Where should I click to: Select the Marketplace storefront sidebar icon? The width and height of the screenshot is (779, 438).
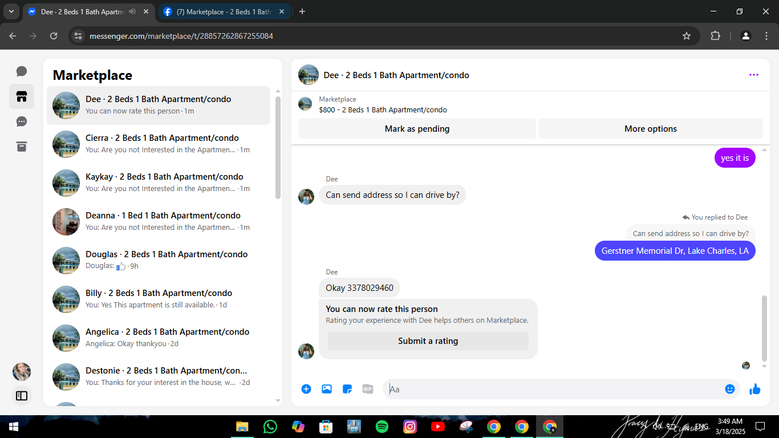coord(22,96)
